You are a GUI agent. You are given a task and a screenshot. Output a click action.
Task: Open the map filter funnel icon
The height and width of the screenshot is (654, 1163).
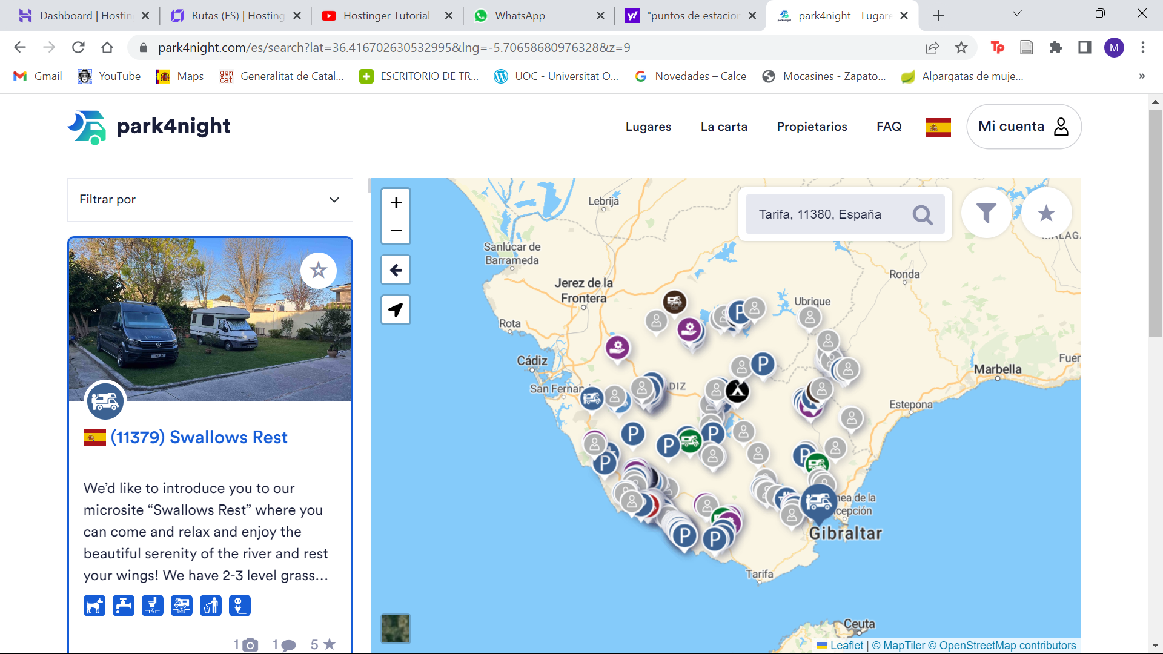[x=986, y=213]
